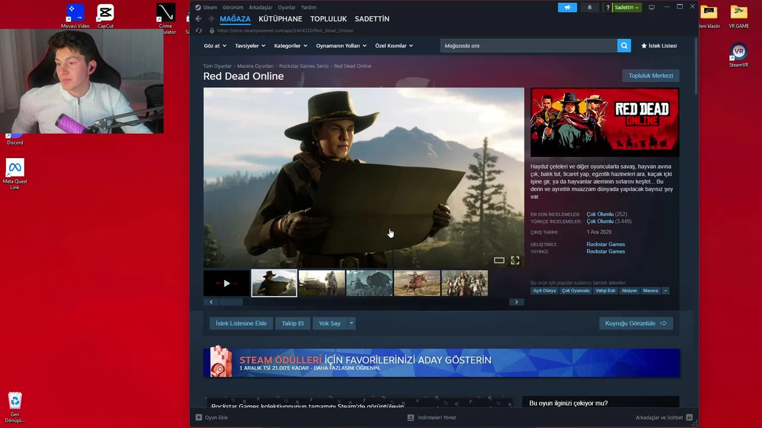Click Rockstar Games Serisi breadcrumb
The width and height of the screenshot is (762, 428).
(x=304, y=66)
